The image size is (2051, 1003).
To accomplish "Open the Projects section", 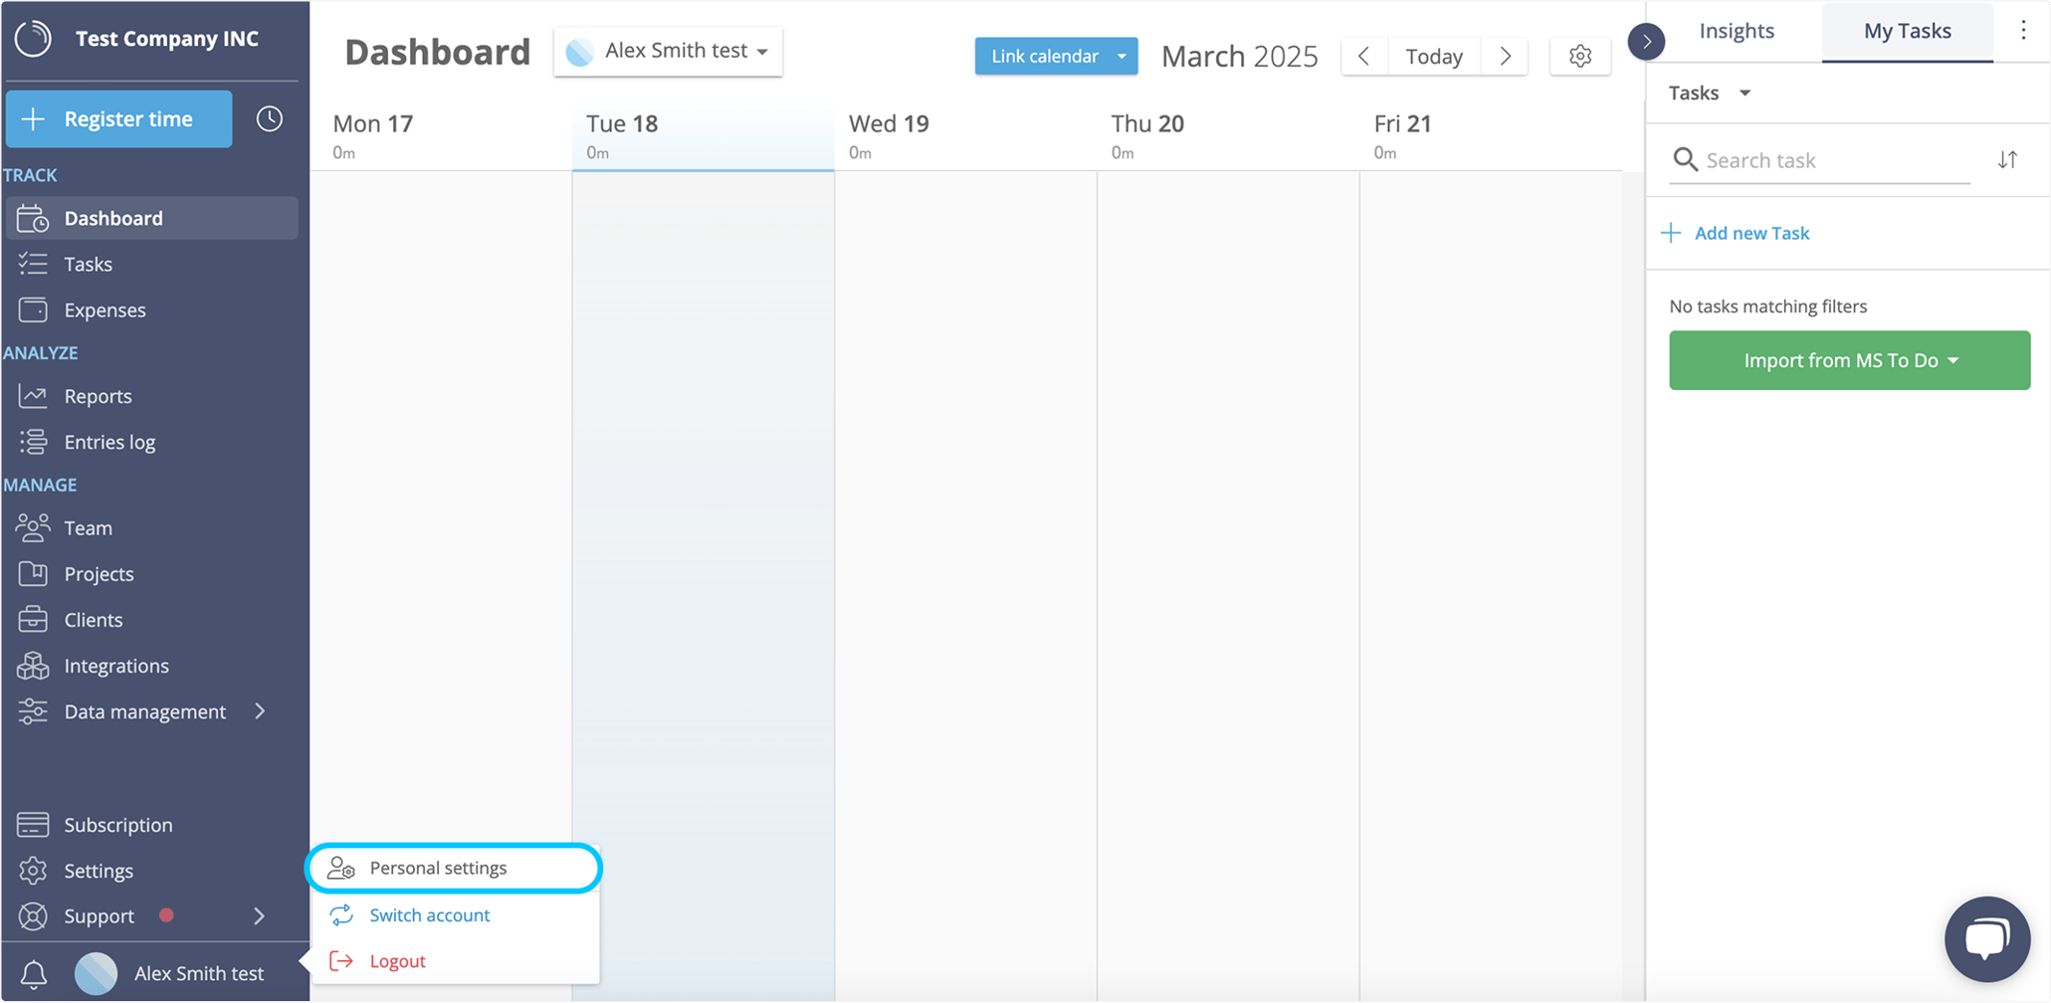I will point(99,573).
